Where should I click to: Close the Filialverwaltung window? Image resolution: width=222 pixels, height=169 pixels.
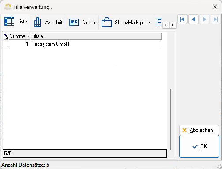tap(215, 7)
